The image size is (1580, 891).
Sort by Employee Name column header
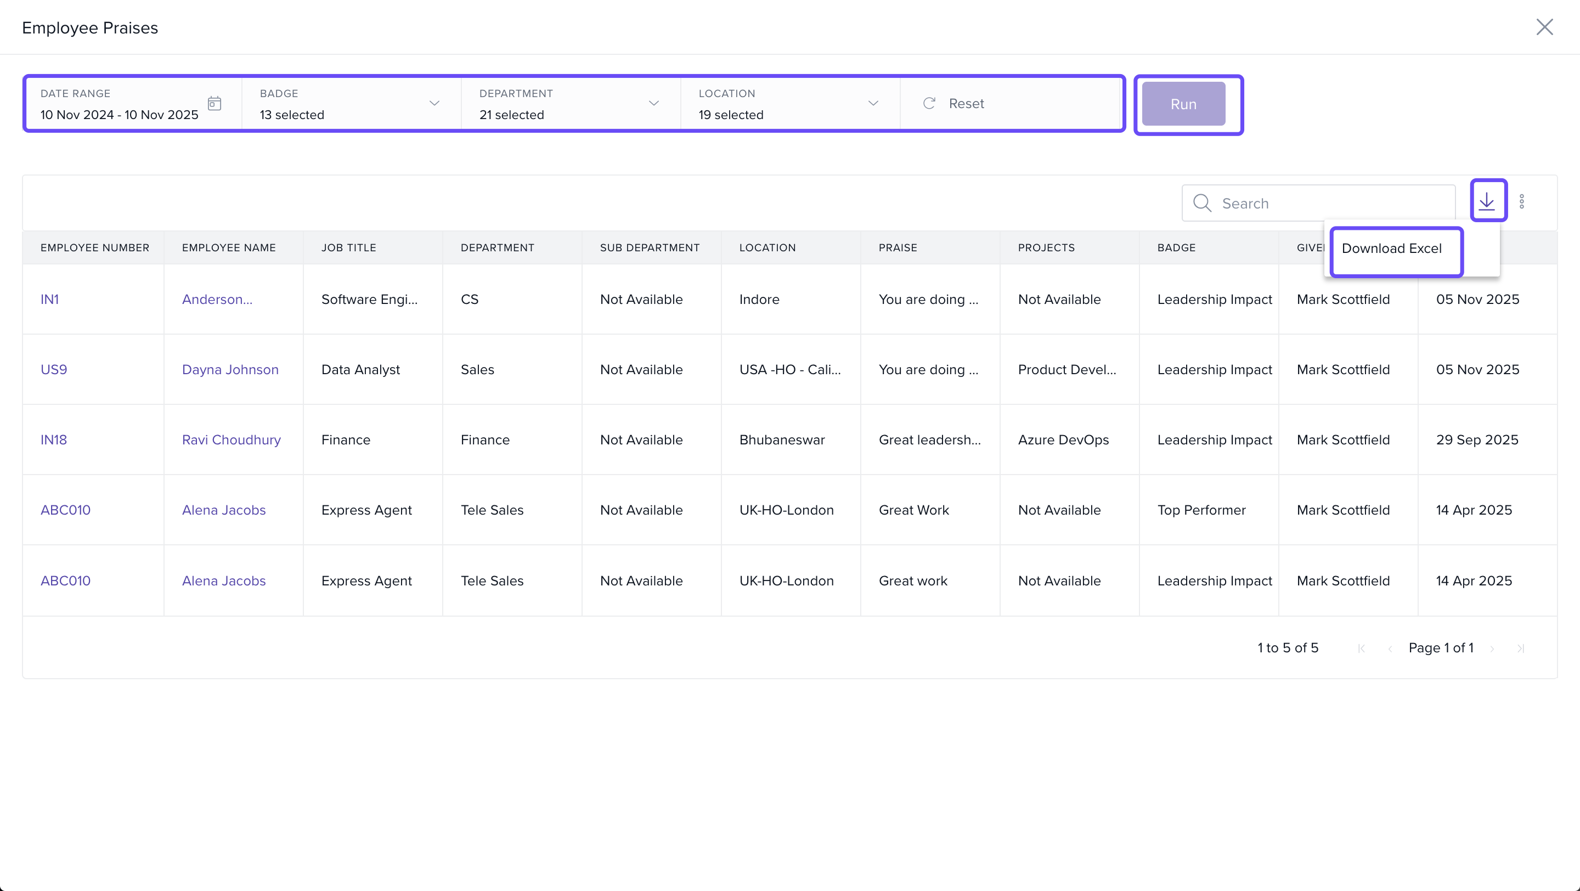point(229,248)
